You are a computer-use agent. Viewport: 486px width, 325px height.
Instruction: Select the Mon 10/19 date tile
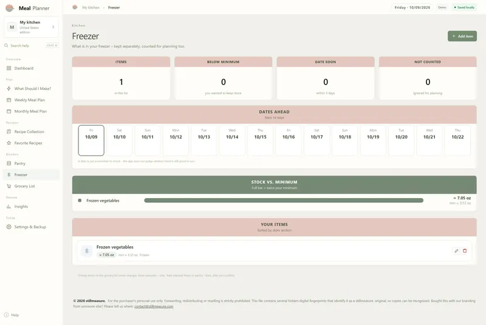pyautogui.click(x=373, y=140)
